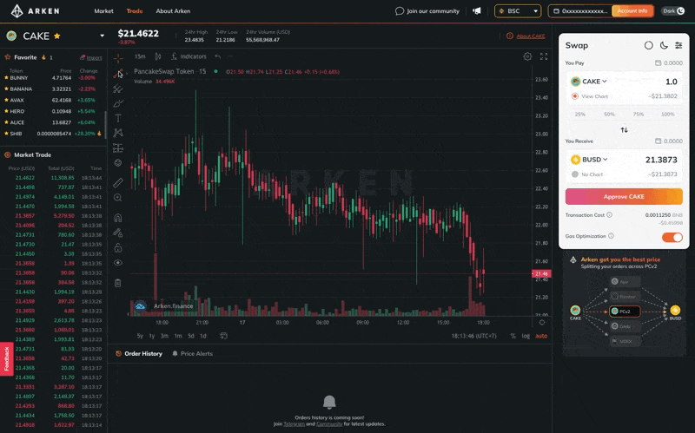Expand the CAKE pay token selector

pos(589,82)
